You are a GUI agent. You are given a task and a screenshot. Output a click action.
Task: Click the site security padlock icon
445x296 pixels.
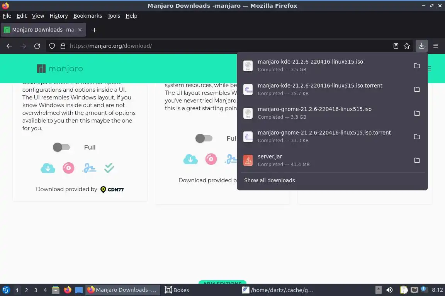coord(63,46)
